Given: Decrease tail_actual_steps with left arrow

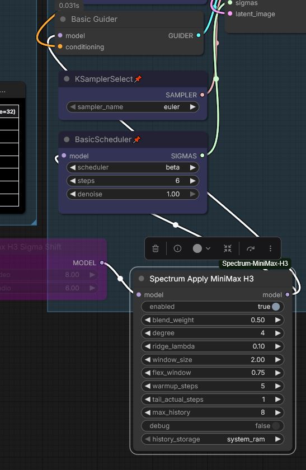Looking at the screenshot, I should point(147,399).
